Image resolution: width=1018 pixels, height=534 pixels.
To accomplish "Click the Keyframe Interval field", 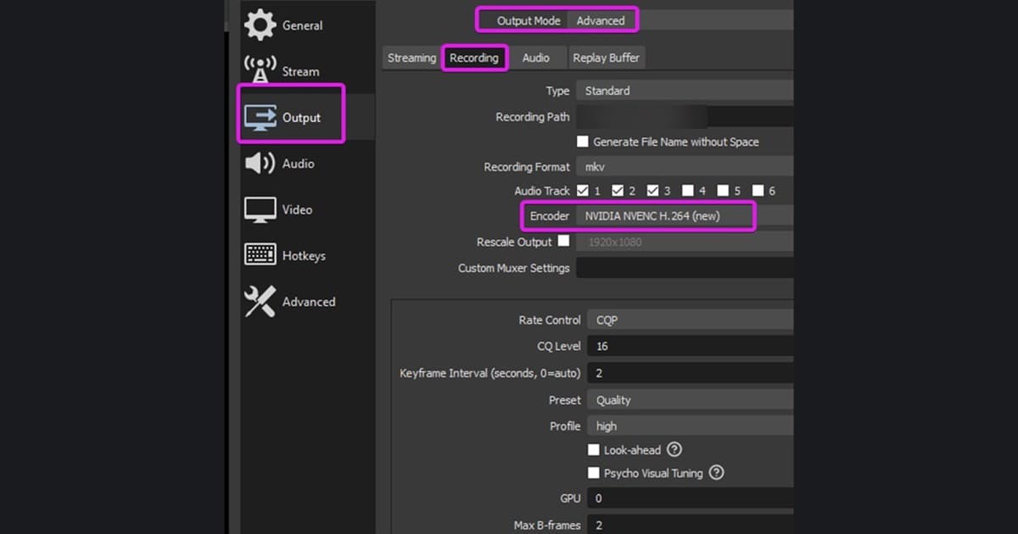I will point(691,373).
